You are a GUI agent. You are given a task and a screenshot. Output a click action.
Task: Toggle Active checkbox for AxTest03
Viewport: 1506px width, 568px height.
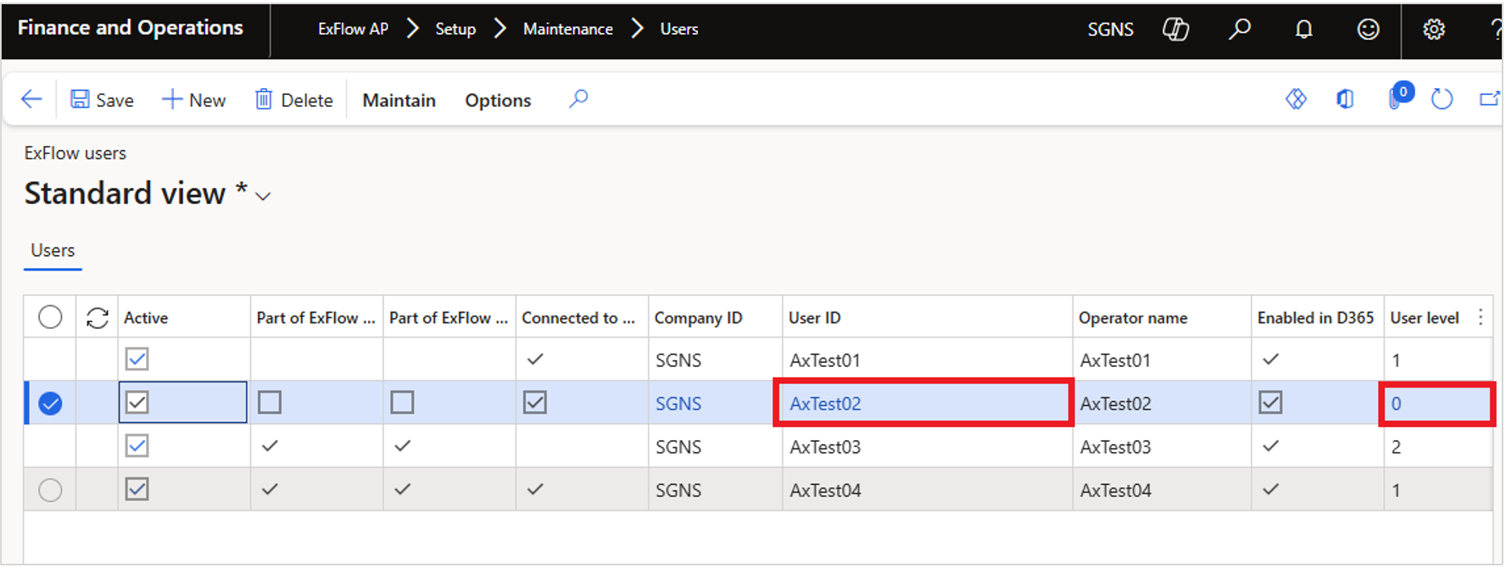(137, 446)
